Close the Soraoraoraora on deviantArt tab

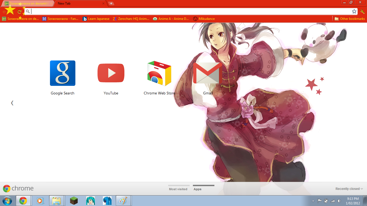tap(51, 3)
